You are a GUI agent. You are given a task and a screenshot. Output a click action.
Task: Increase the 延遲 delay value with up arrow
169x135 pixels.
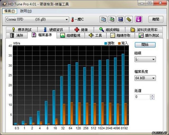[x=152, y=95]
